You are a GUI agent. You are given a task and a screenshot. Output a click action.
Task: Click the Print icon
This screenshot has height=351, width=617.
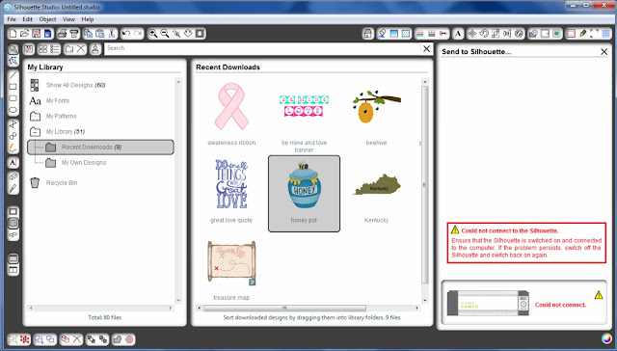[62, 34]
